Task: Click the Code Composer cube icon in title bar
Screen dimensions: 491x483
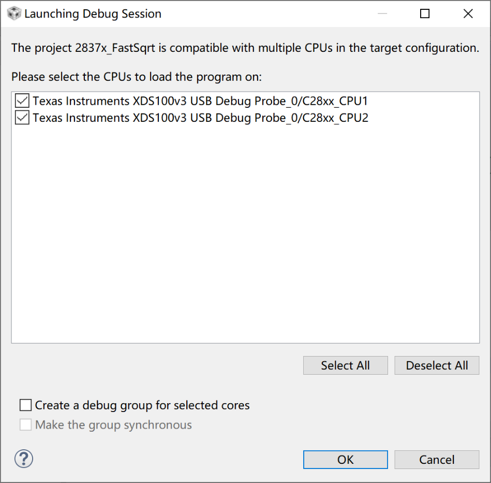Action: pyautogui.click(x=14, y=13)
